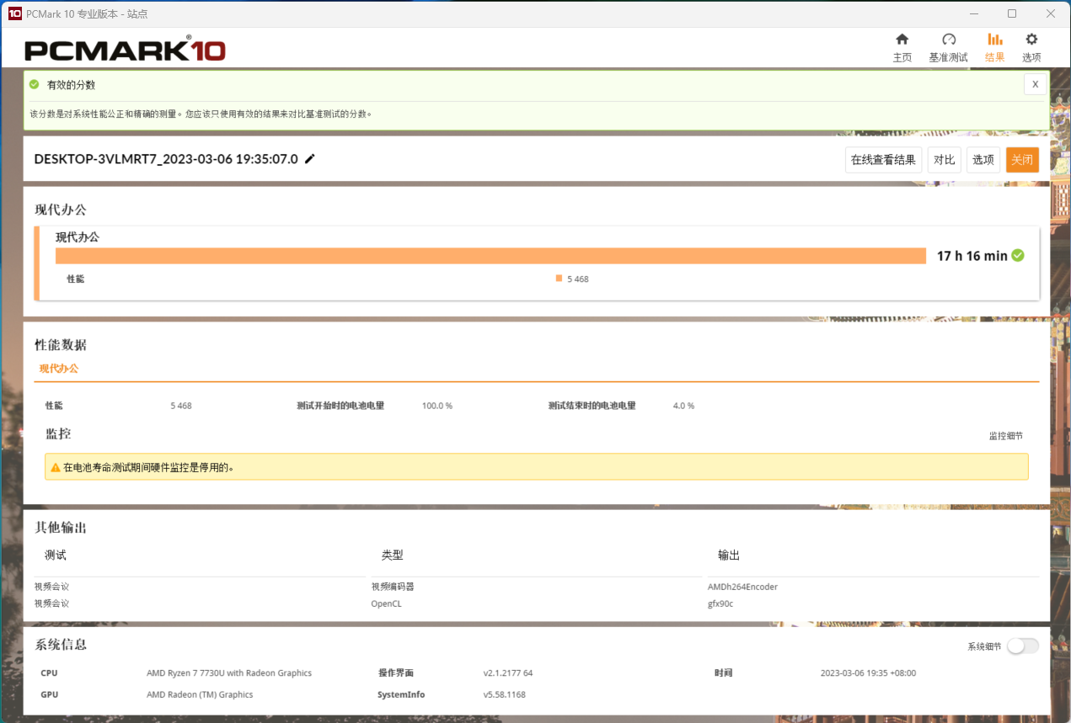Click the PCMARK 10 logo
This screenshot has height=723, width=1071.
point(125,51)
